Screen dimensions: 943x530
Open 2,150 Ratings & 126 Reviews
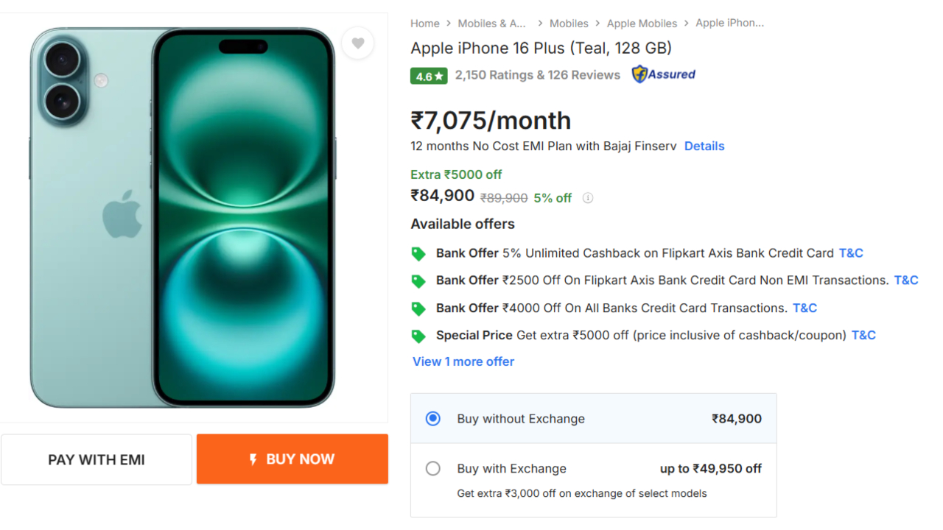(x=538, y=75)
